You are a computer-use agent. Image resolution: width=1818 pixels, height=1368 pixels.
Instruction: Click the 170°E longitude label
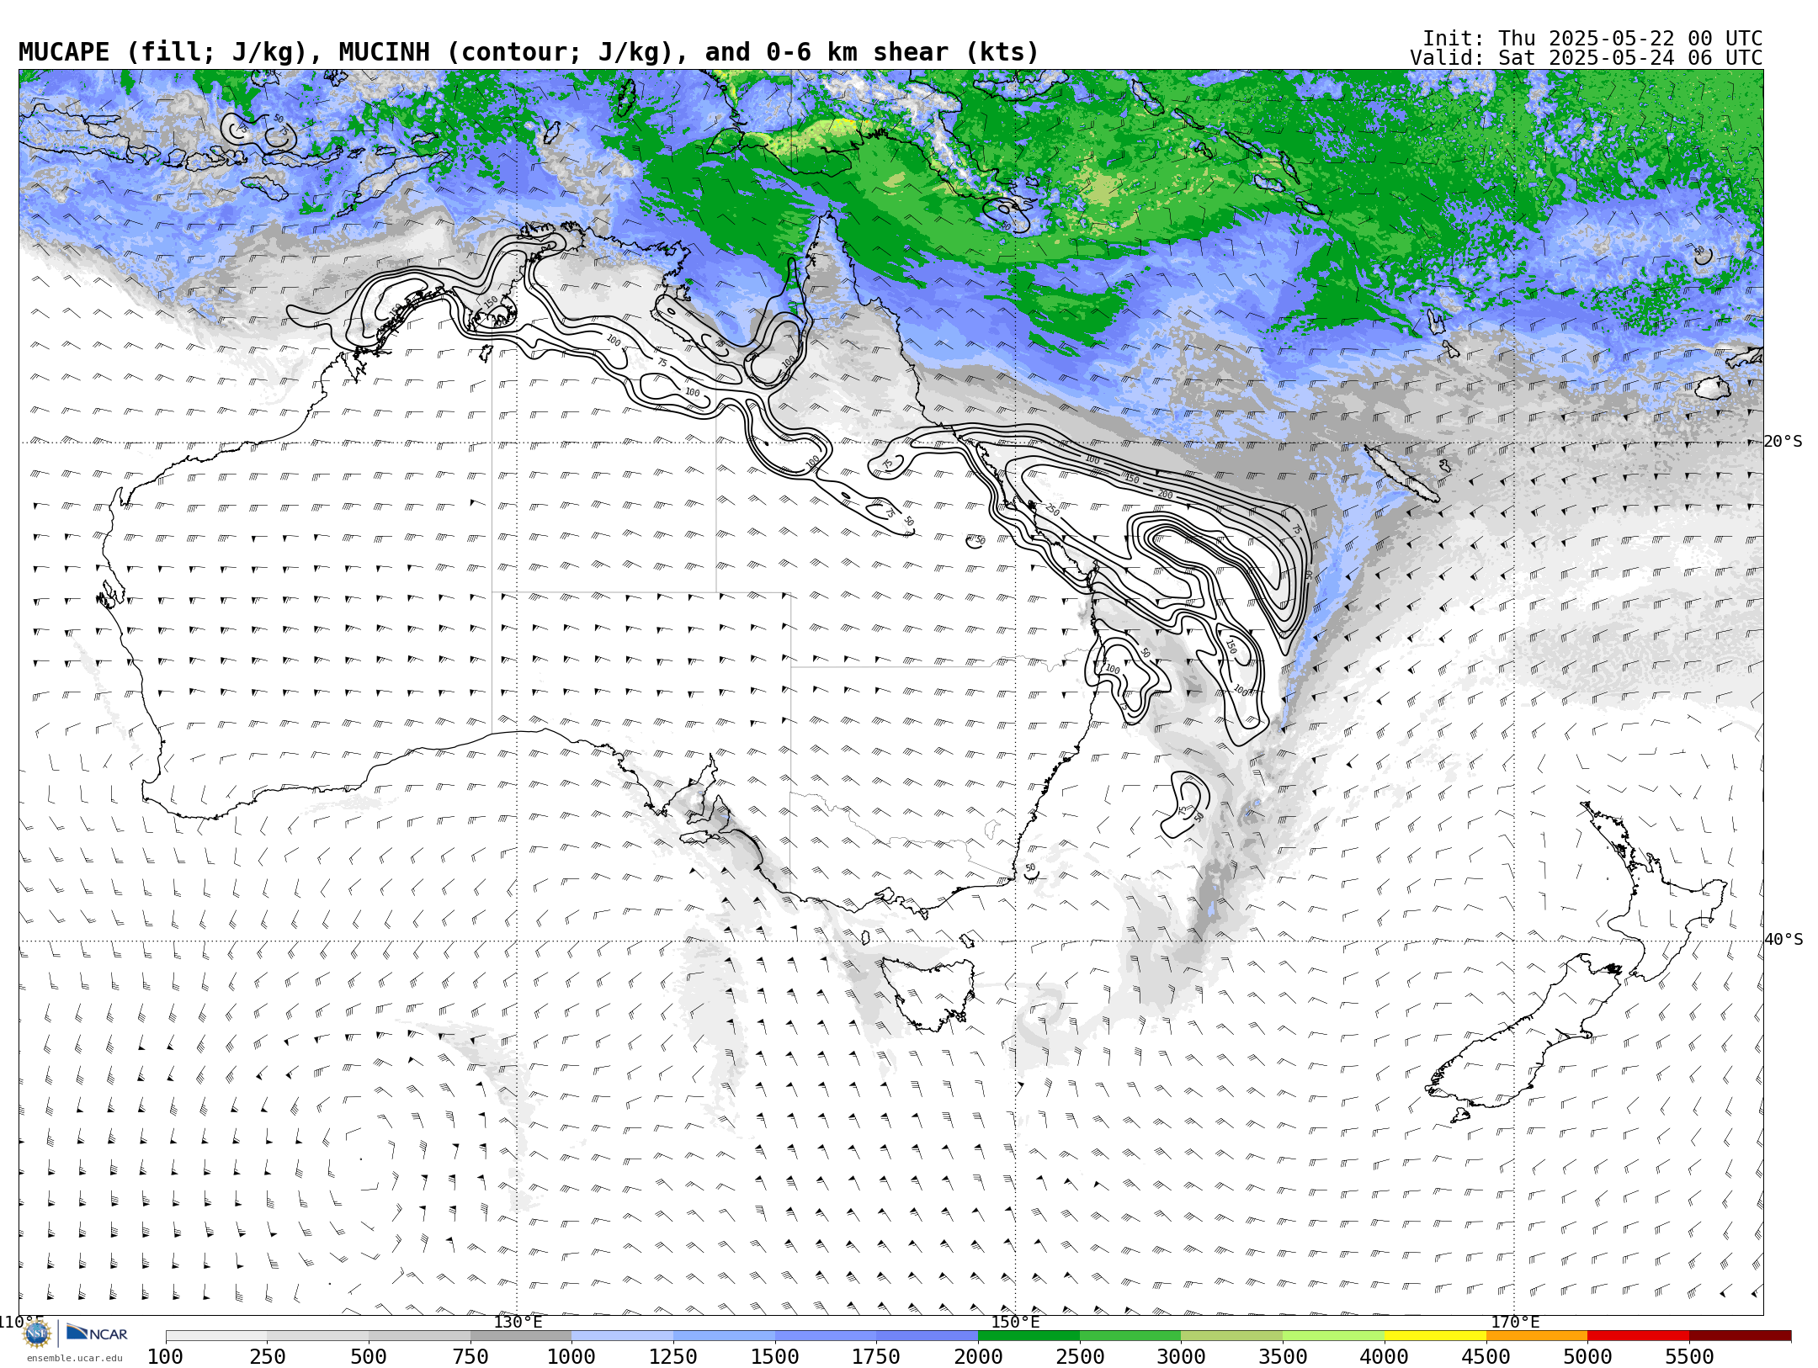1514,1322
